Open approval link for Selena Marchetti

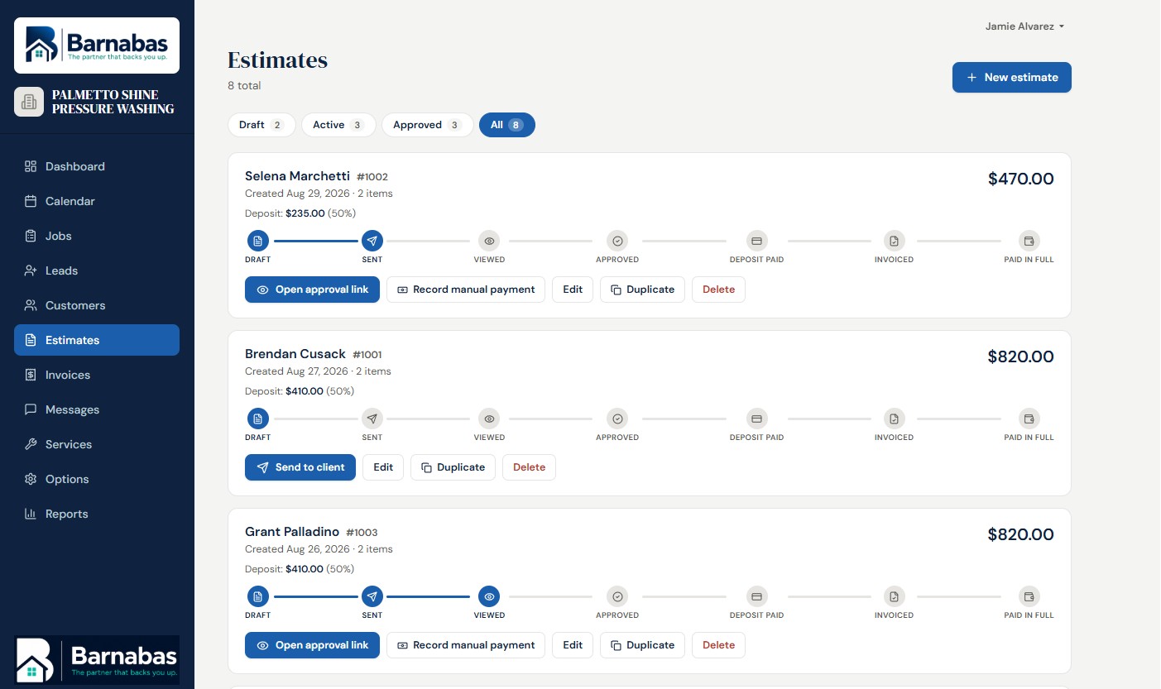pos(312,289)
